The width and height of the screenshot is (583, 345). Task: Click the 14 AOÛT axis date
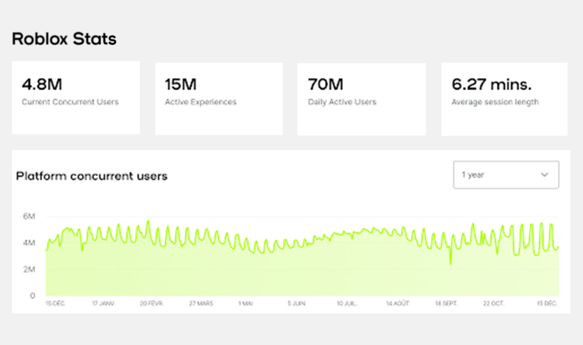point(397,304)
